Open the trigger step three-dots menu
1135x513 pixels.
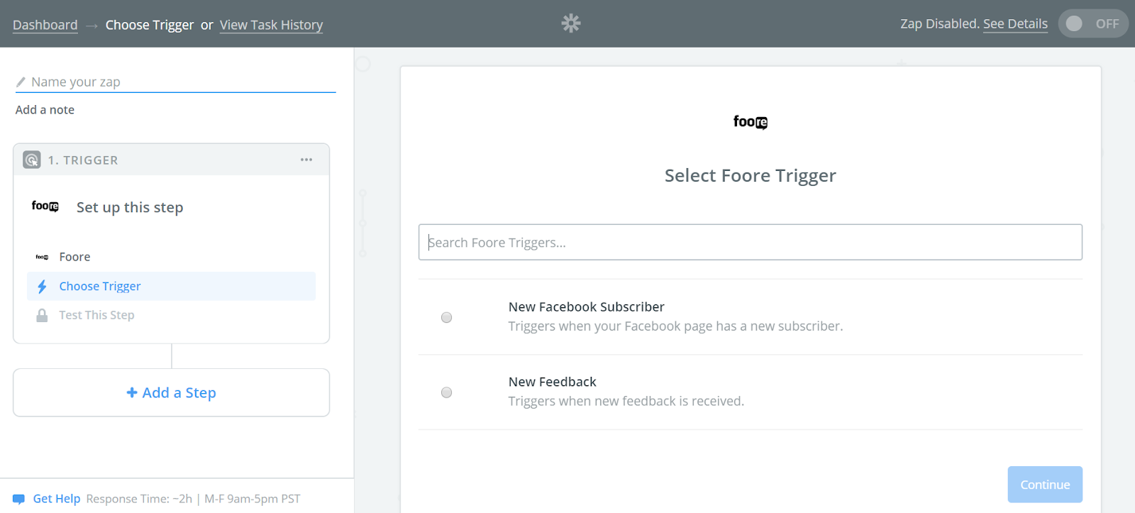pyautogui.click(x=306, y=160)
